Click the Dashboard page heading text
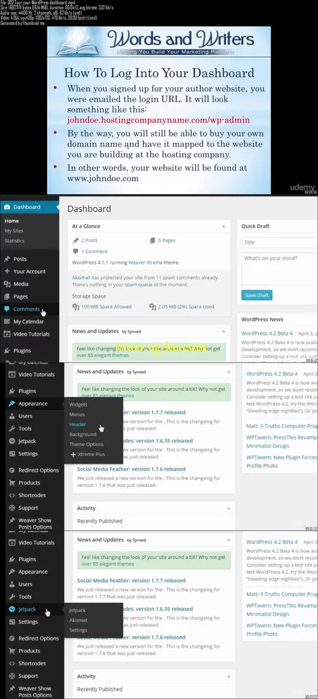Screen dimensions: 318x699 click(x=89, y=208)
